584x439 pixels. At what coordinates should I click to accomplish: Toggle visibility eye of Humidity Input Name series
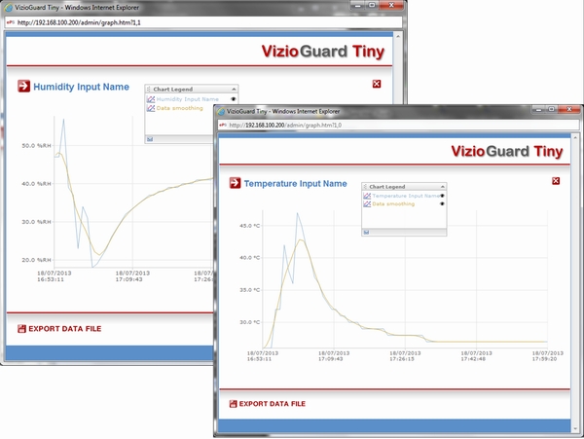[234, 99]
